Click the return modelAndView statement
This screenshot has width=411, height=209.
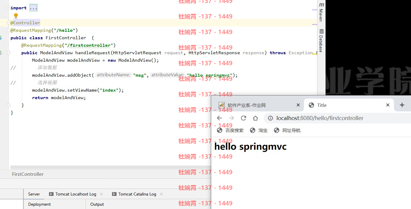coord(59,98)
